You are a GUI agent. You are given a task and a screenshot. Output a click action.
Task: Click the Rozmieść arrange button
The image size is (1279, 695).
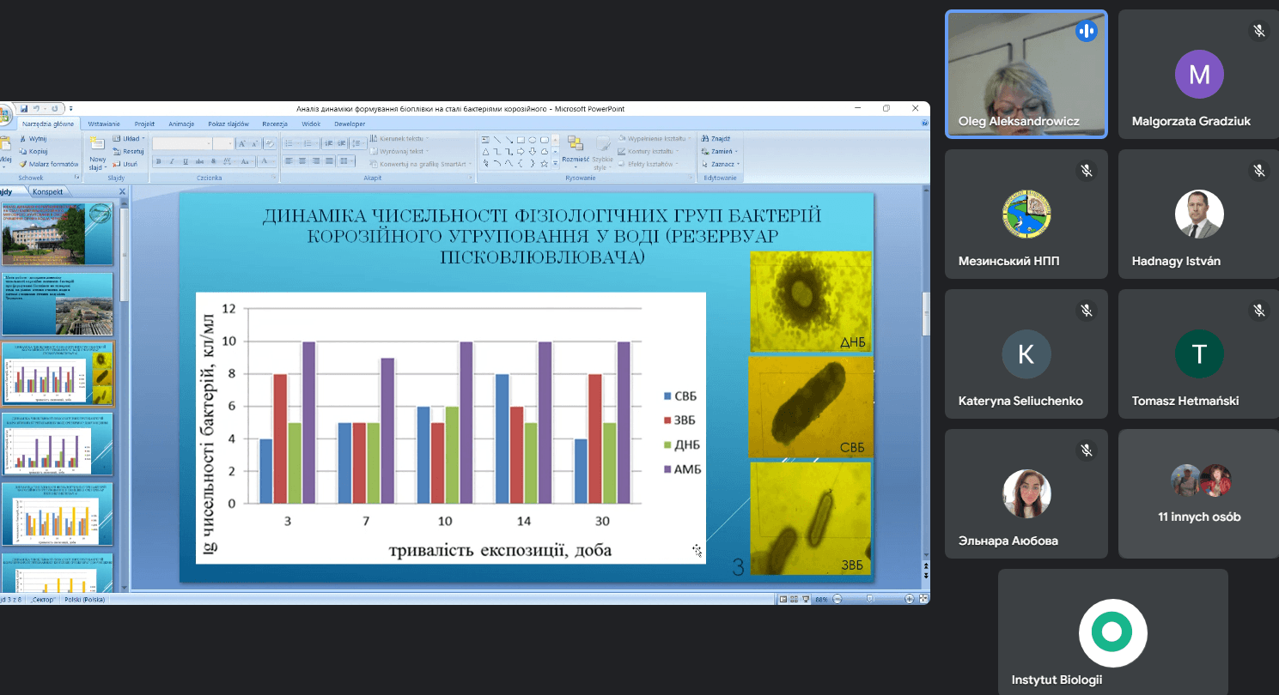click(576, 150)
